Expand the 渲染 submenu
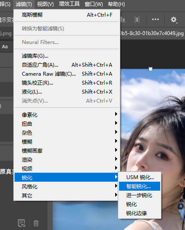This screenshot has width=185, height=230. [67, 159]
